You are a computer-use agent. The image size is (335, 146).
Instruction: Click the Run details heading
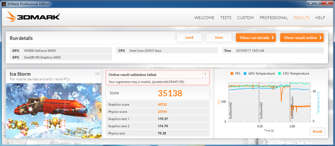click(21, 38)
